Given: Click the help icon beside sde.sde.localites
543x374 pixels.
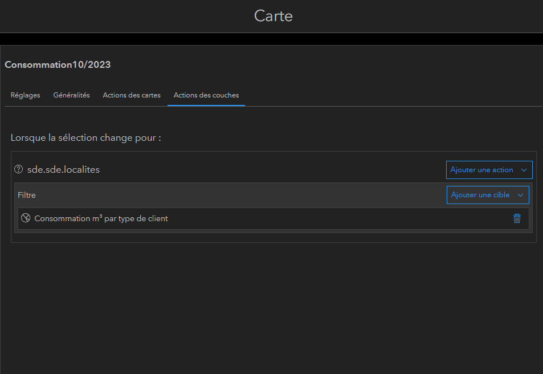Looking at the screenshot, I should (18, 169).
